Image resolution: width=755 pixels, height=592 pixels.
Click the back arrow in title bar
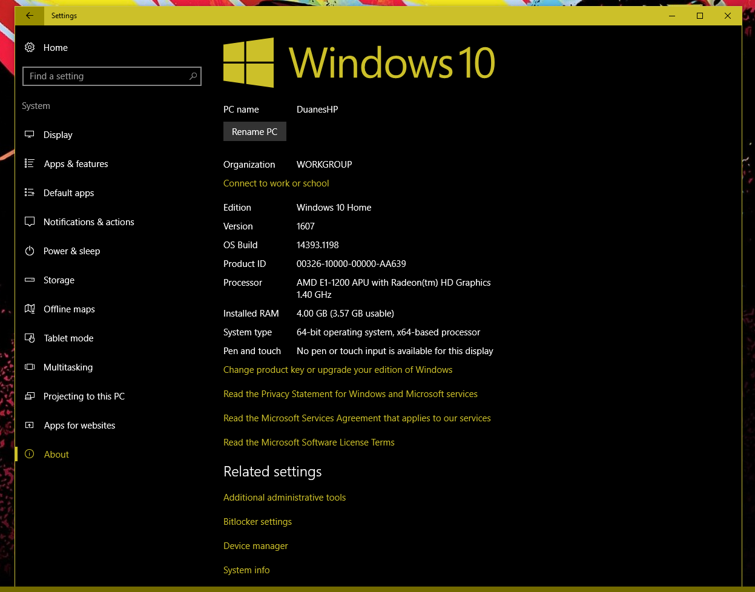(29, 16)
